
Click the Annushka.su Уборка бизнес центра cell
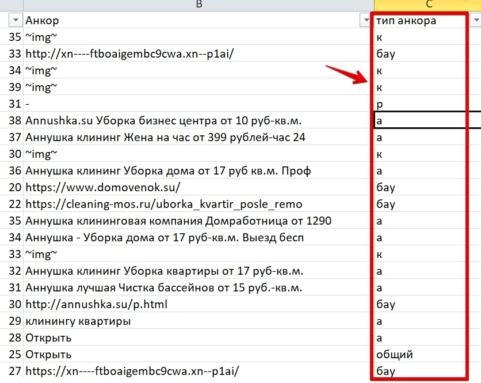point(198,121)
